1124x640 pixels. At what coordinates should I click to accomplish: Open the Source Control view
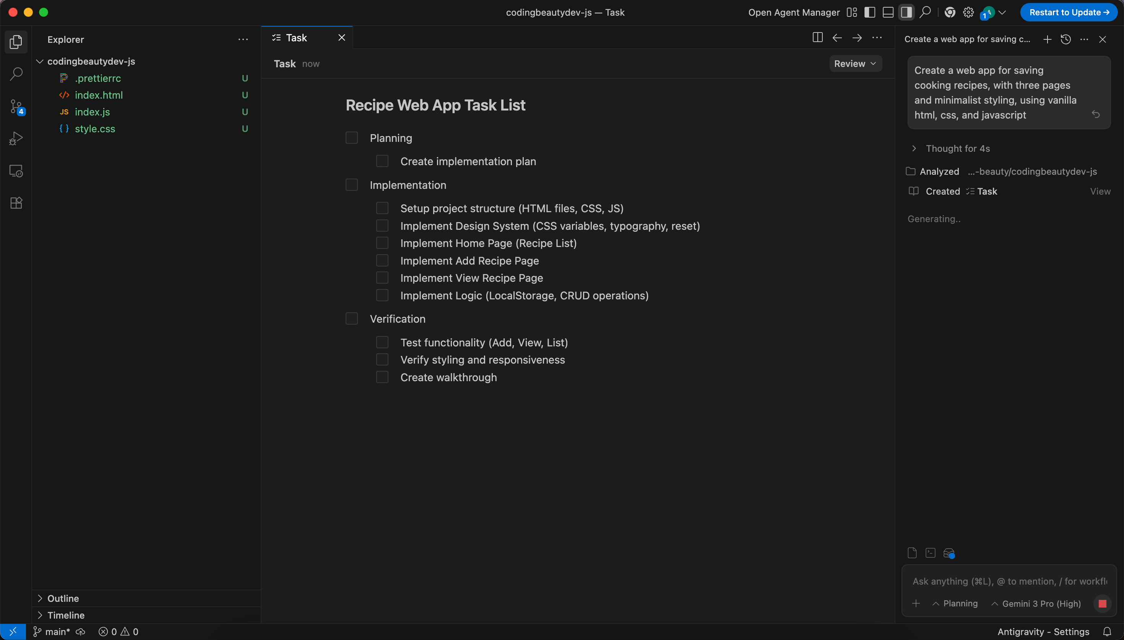point(16,107)
